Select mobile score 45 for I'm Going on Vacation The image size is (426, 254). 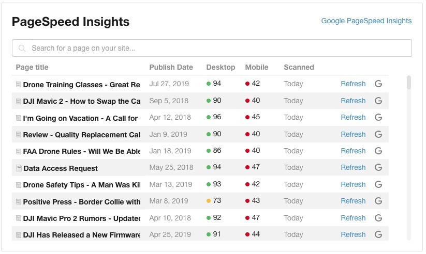coord(256,117)
